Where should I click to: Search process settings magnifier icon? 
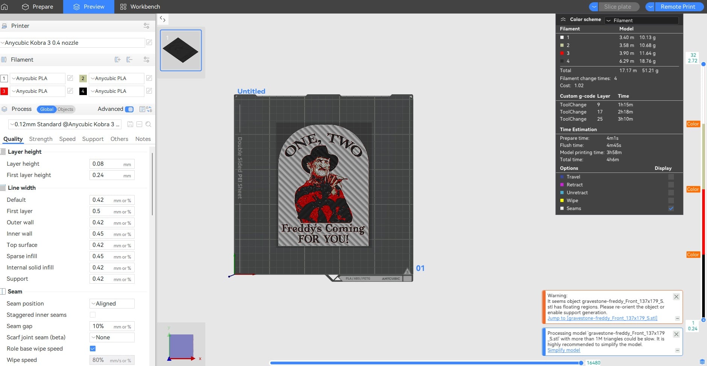pyautogui.click(x=148, y=124)
